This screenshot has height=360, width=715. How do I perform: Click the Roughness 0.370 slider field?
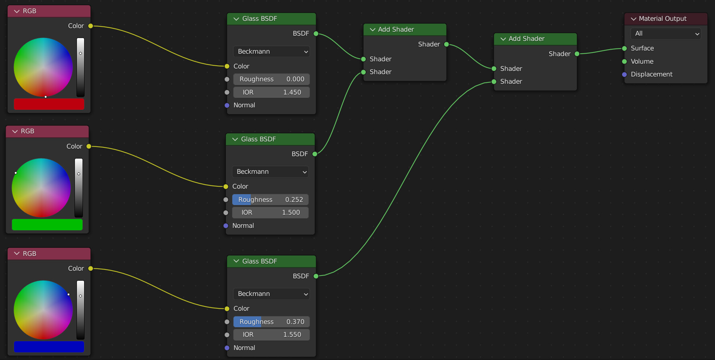pyautogui.click(x=272, y=322)
